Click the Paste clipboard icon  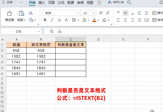tap(21, 13)
